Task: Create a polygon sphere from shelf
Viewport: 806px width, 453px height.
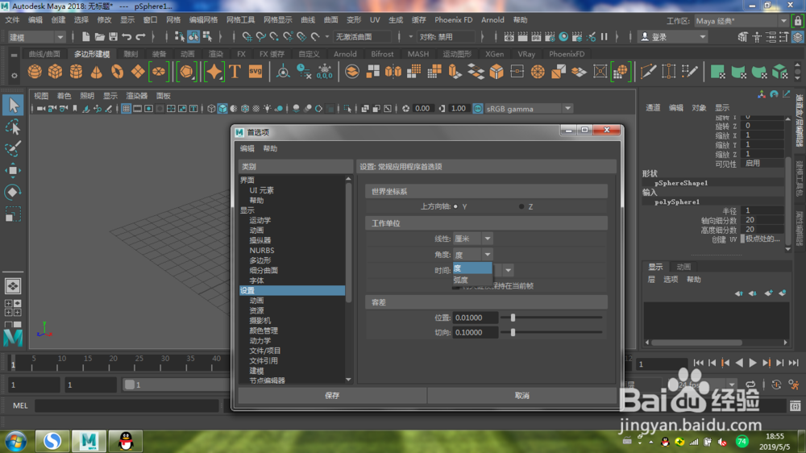Action: 35,72
